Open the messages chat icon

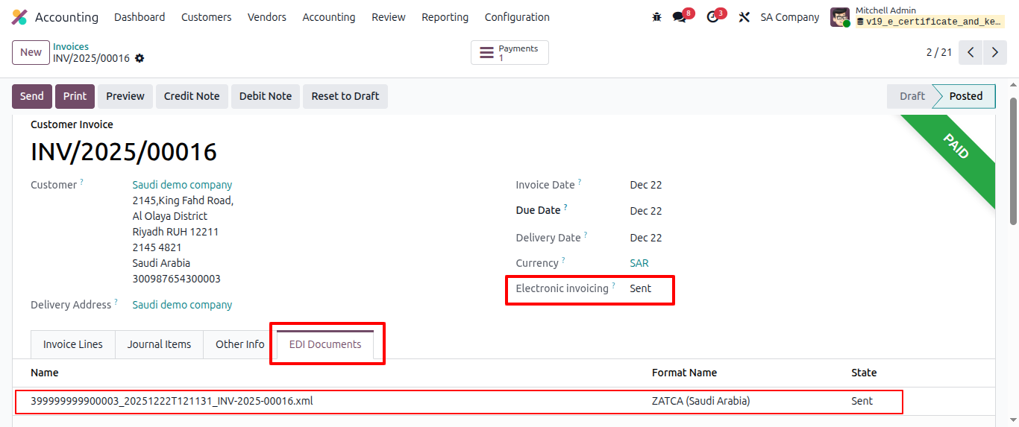(x=679, y=17)
